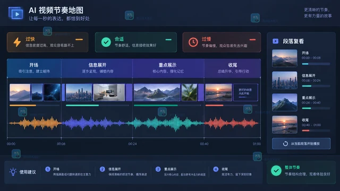Open the 更好的创意 end card clip
Image resolution: width=340 pixels, height=191 pixels.
pos(245,92)
